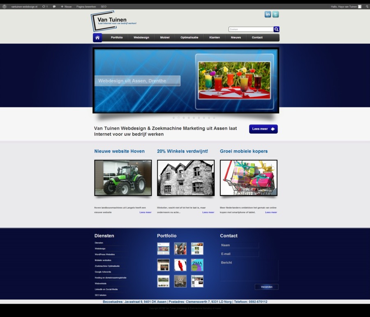Click SEO in the admin bar
The image size is (370, 317).
104,7
